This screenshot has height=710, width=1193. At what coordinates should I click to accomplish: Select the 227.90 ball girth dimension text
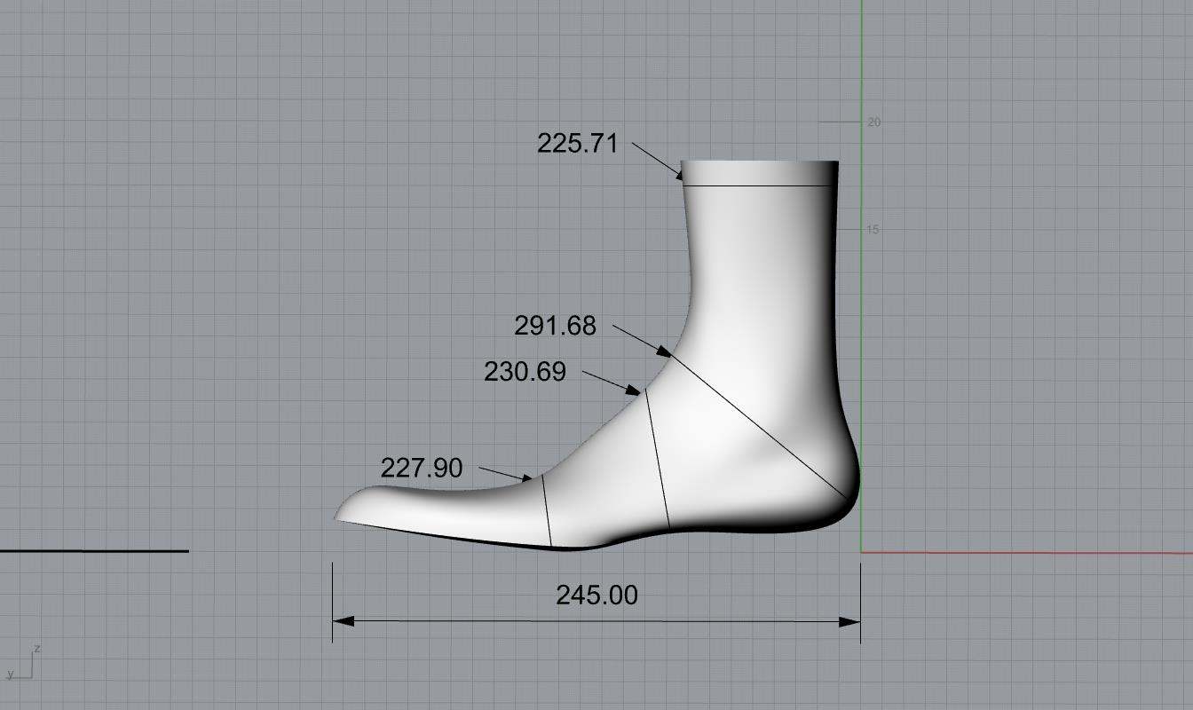tap(422, 468)
